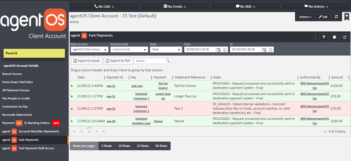Click the filter funnel icon in Fast Payments header
Screen dimensions: 351x161
324,37
